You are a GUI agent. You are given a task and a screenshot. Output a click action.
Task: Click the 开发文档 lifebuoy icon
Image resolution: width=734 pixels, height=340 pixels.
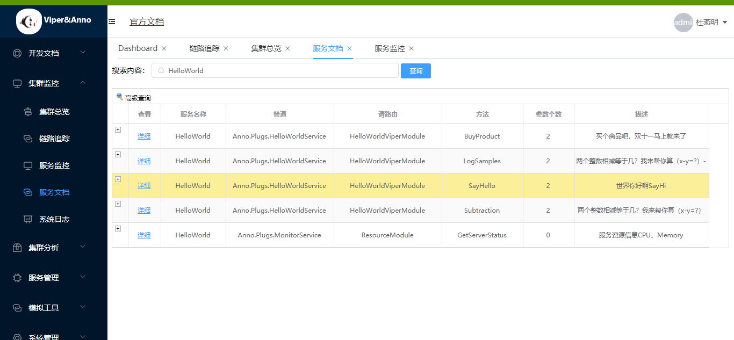pos(17,53)
